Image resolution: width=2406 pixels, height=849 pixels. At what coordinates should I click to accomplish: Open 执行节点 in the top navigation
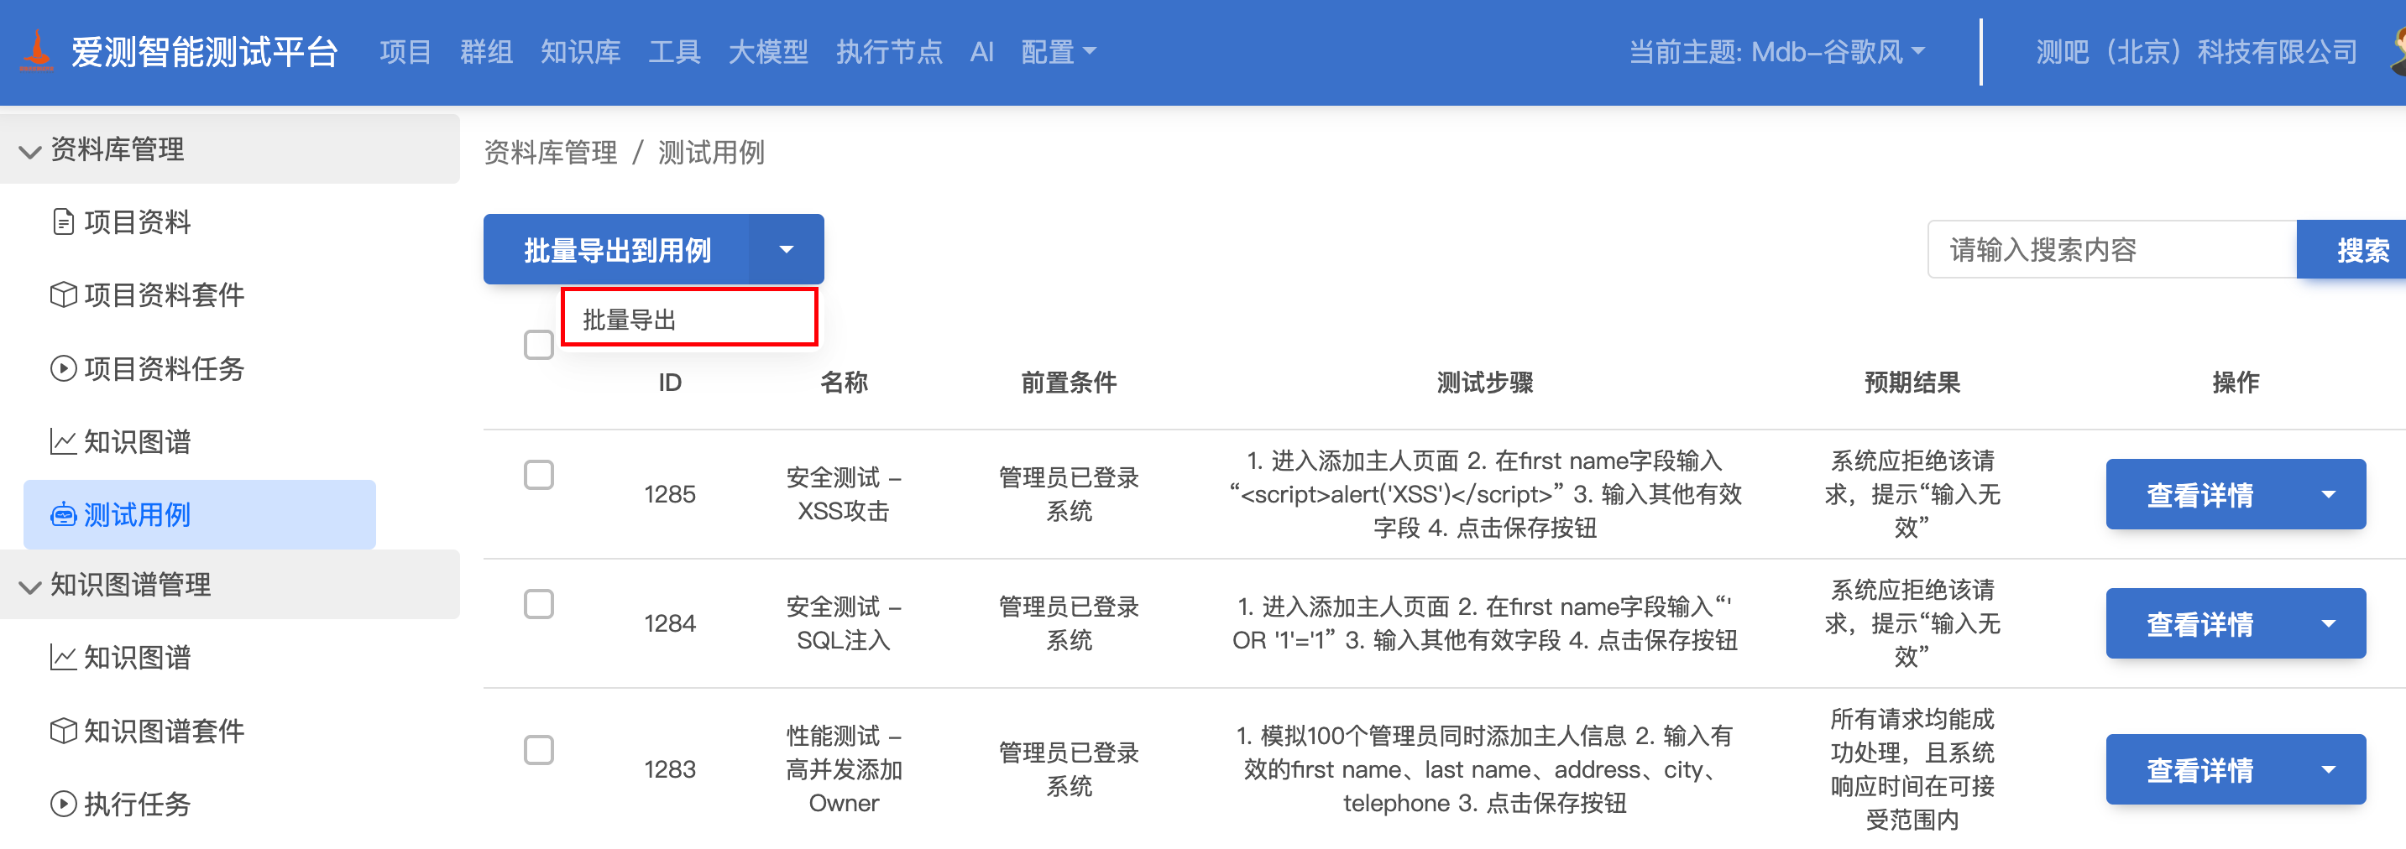point(889,51)
